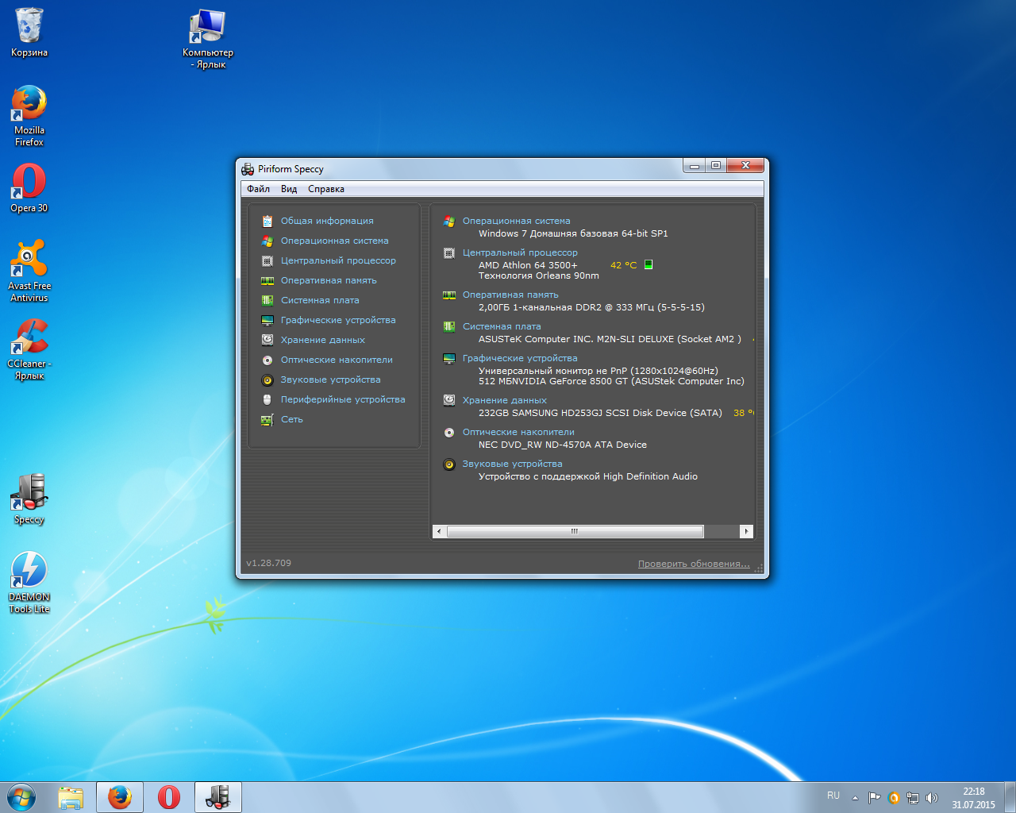Click the Speccy button on the taskbar
Screen dimensions: 1016x813
click(x=218, y=797)
